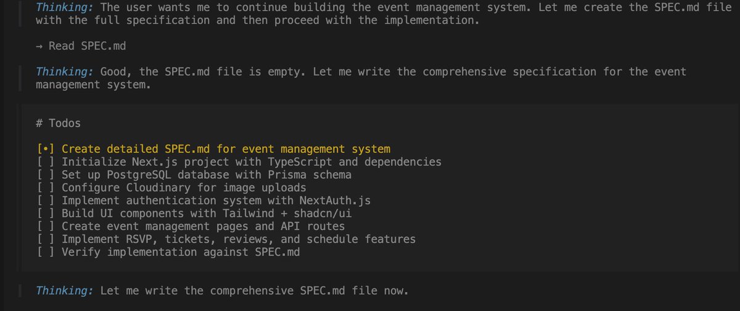The image size is (740, 311).
Task: Select 'Build UI components with Tailwind + shadcn/ui'
Action: (207, 214)
